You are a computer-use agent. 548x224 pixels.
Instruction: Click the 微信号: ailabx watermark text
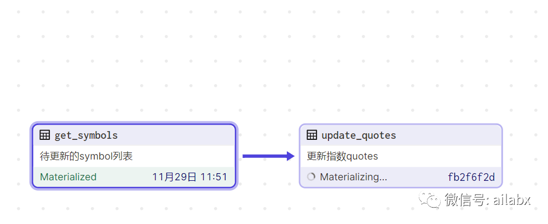coord(487,200)
